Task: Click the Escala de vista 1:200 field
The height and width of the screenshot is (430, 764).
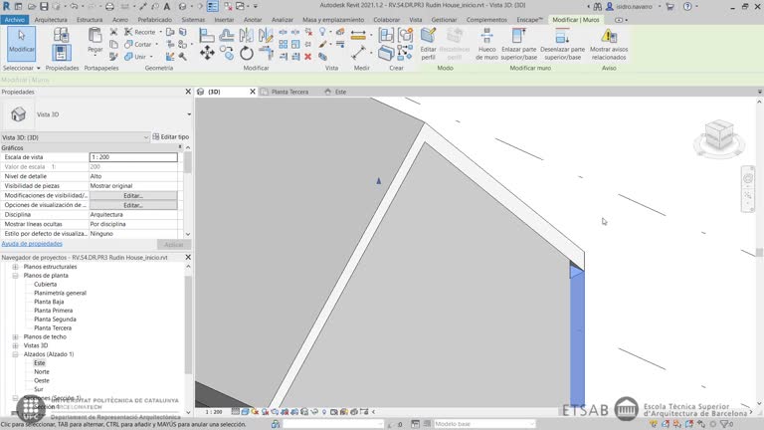Action: pos(132,157)
